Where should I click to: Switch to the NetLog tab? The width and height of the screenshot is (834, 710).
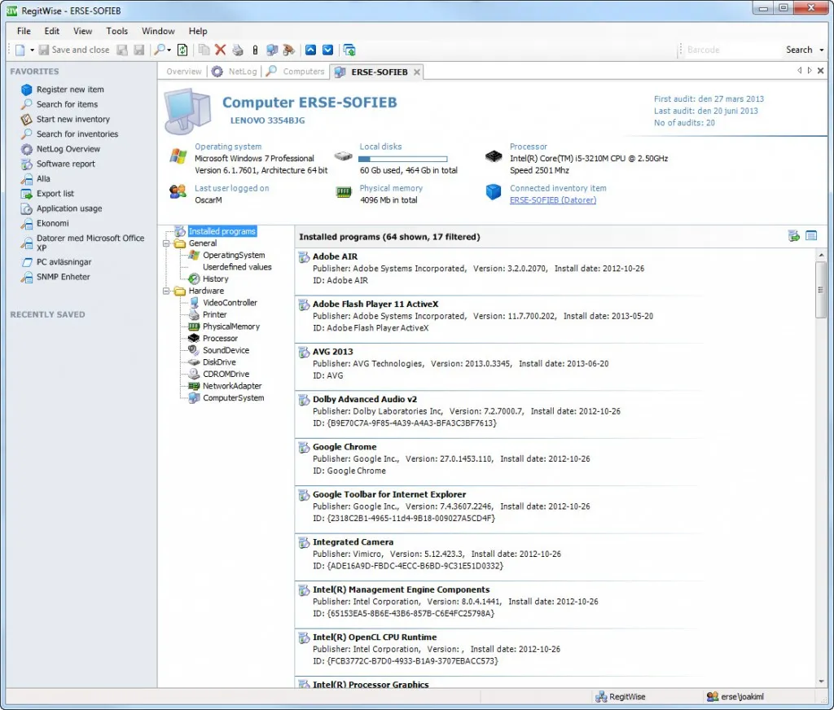[235, 72]
